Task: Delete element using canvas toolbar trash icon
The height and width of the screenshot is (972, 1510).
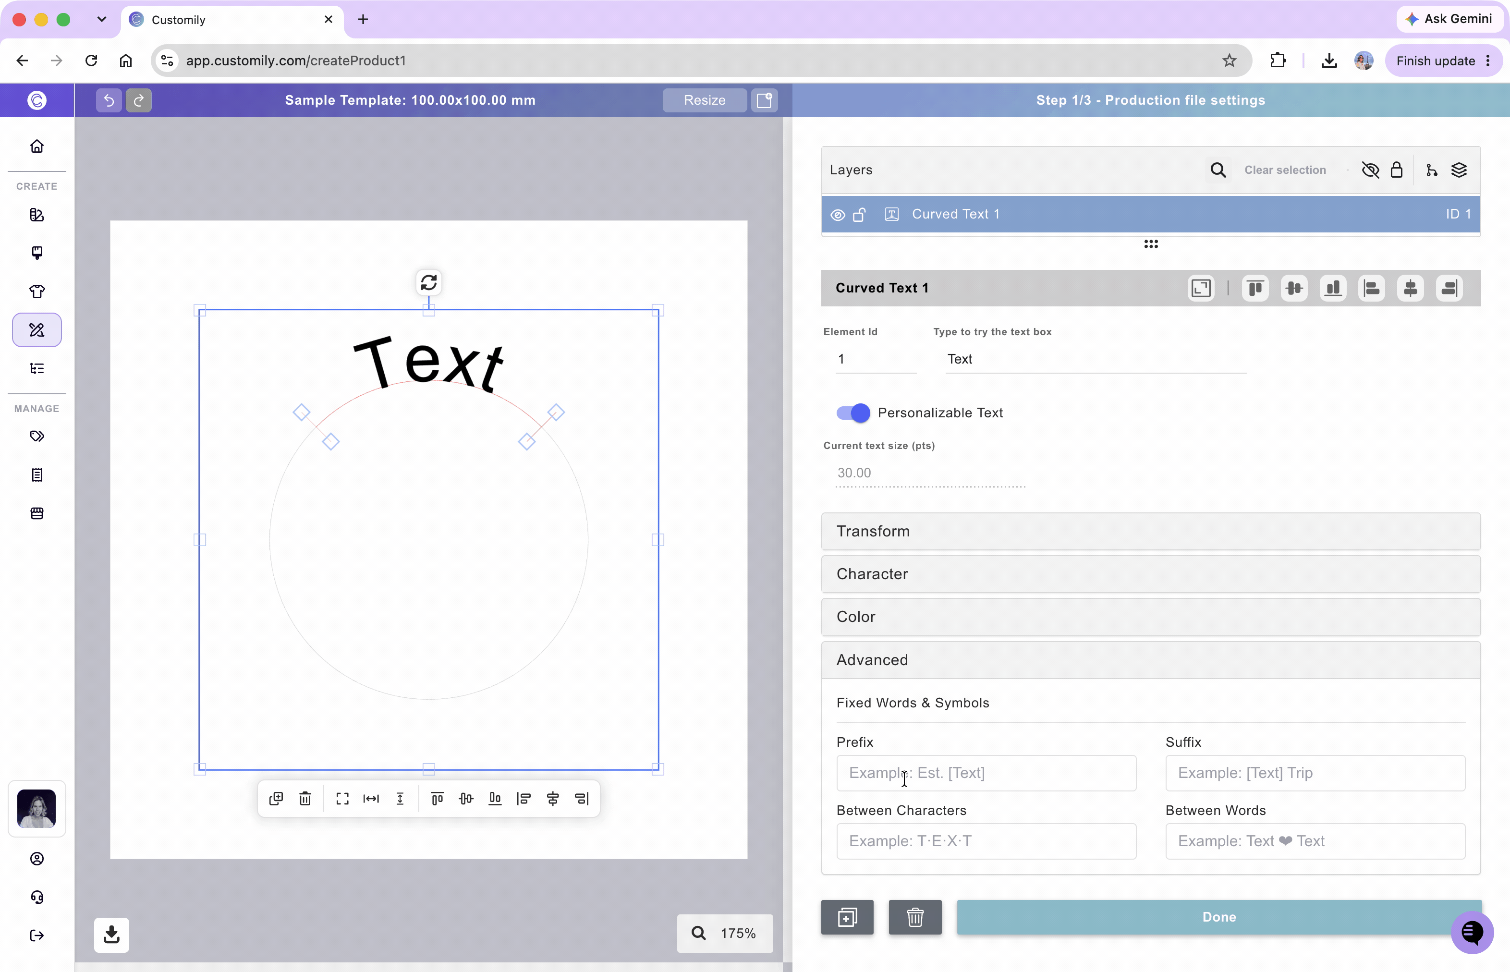Action: (305, 799)
